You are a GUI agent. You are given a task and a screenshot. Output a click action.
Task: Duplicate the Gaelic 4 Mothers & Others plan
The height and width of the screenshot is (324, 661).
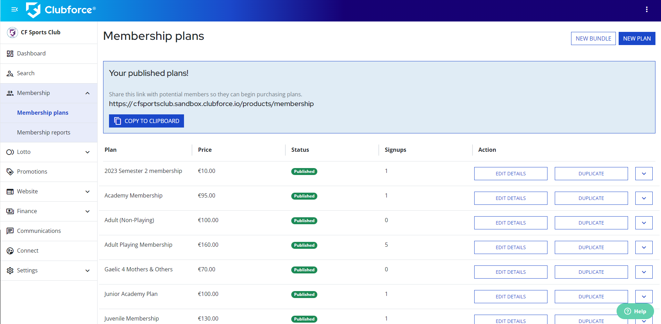click(591, 272)
